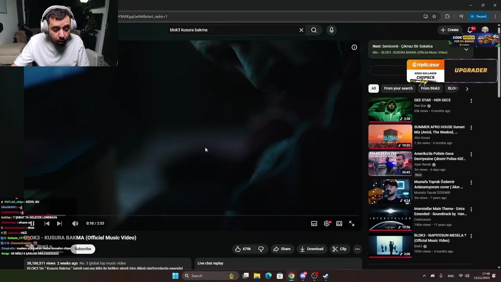Screen dimensions: 501x282
Task: Select the From Blok3 chip
Action: click(430, 89)
